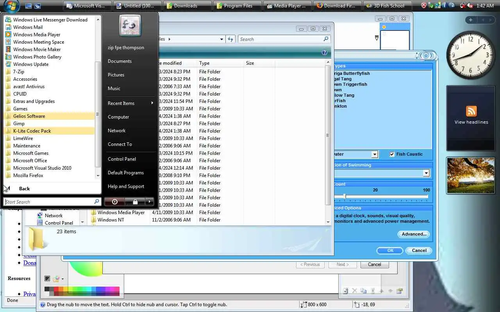Click Paint.NET delete layer icon
Screen dimensions: 500x312
click(x=354, y=291)
